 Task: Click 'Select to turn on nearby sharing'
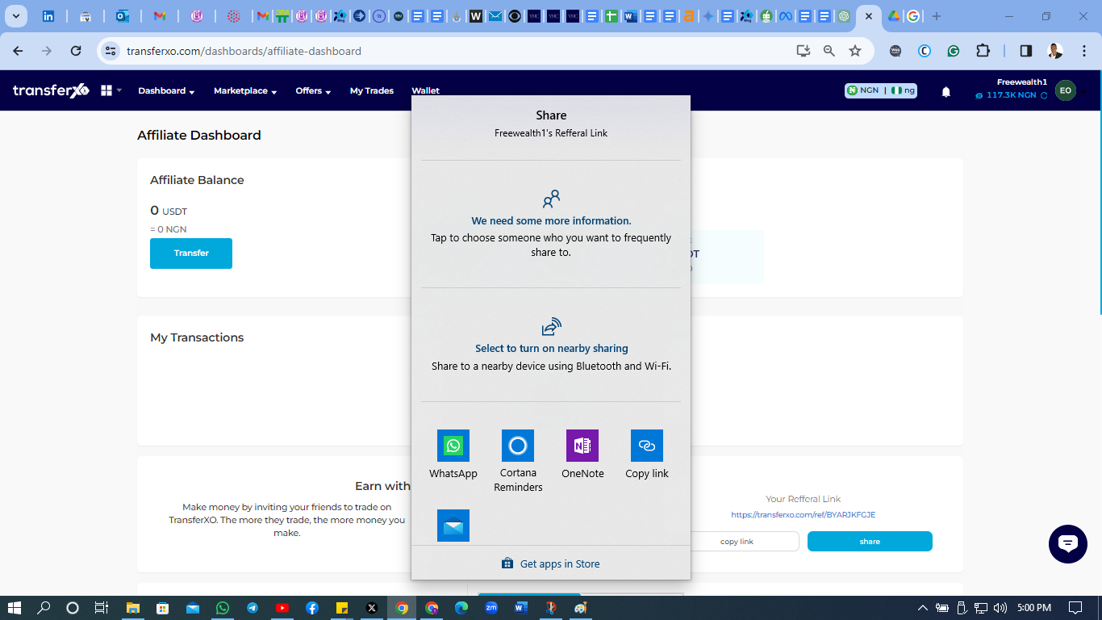click(x=551, y=348)
